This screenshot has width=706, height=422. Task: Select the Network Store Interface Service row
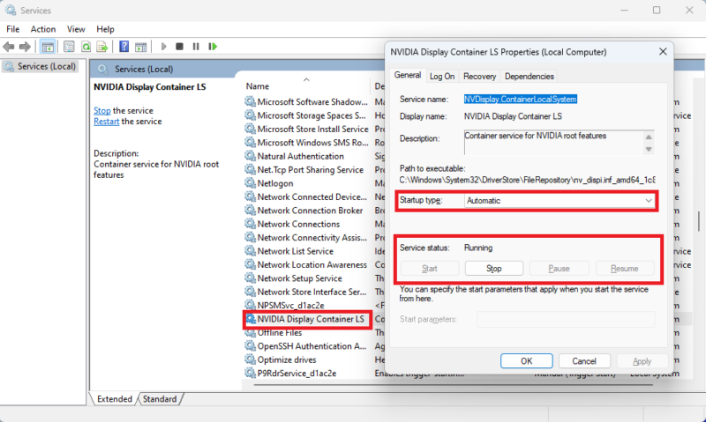click(x=312, y=292)
